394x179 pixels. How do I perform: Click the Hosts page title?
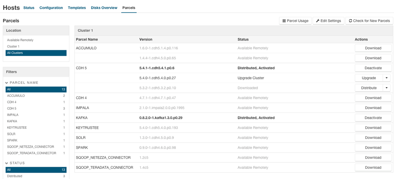(11, 8)
